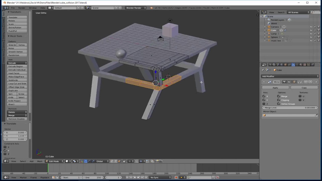
Task: Move the Mirror modifier up
Action: pyautogui.click(x=306, y=82)
